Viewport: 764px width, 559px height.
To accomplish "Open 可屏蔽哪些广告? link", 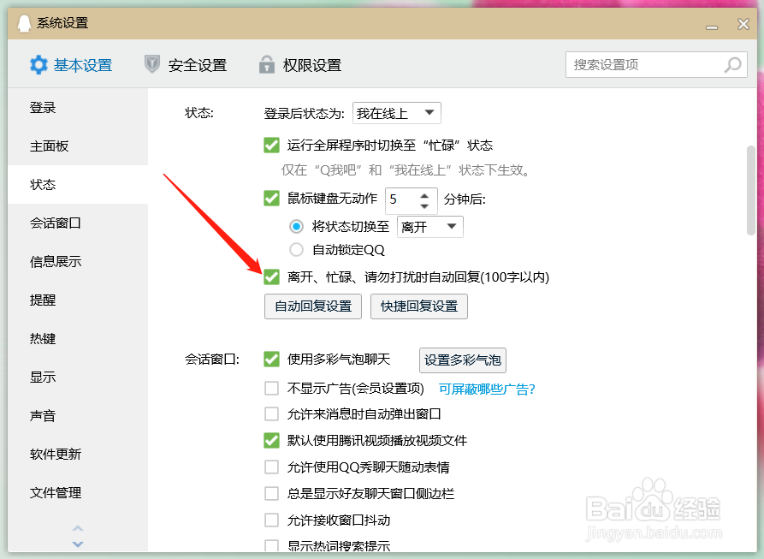I will (x=487, y=389).
